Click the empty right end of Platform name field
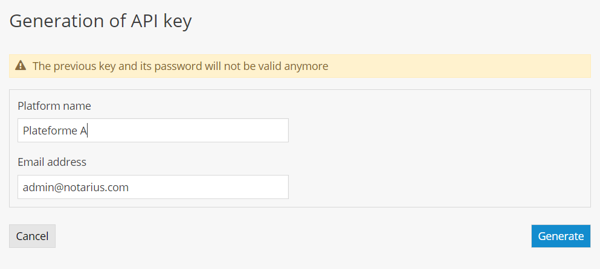Viewport: 600px width, 269px height. [x=242, y=130]
